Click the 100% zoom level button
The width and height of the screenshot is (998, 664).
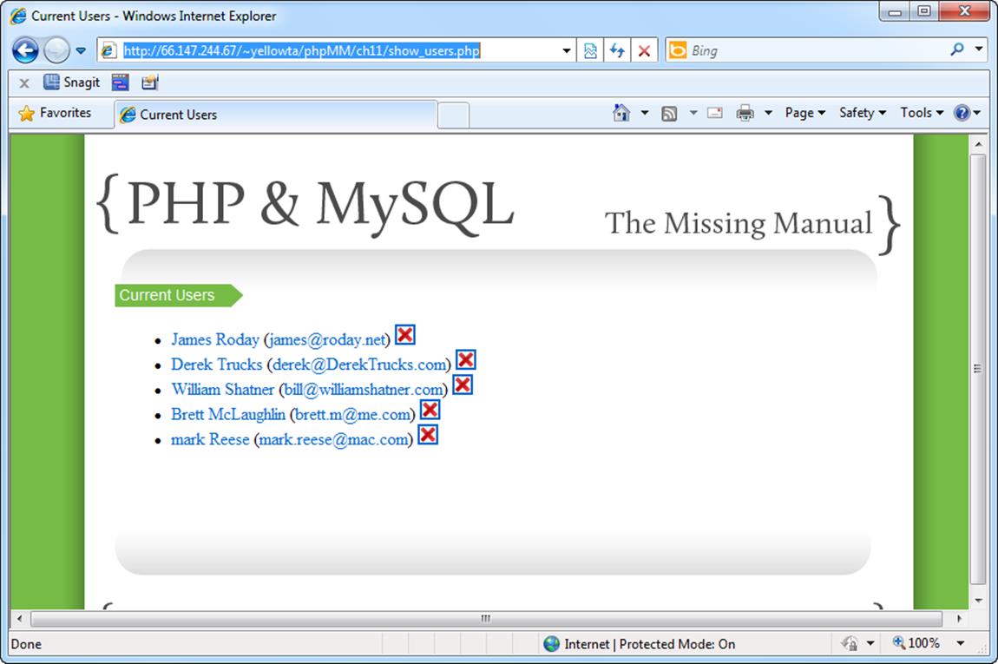click(916, 643)
